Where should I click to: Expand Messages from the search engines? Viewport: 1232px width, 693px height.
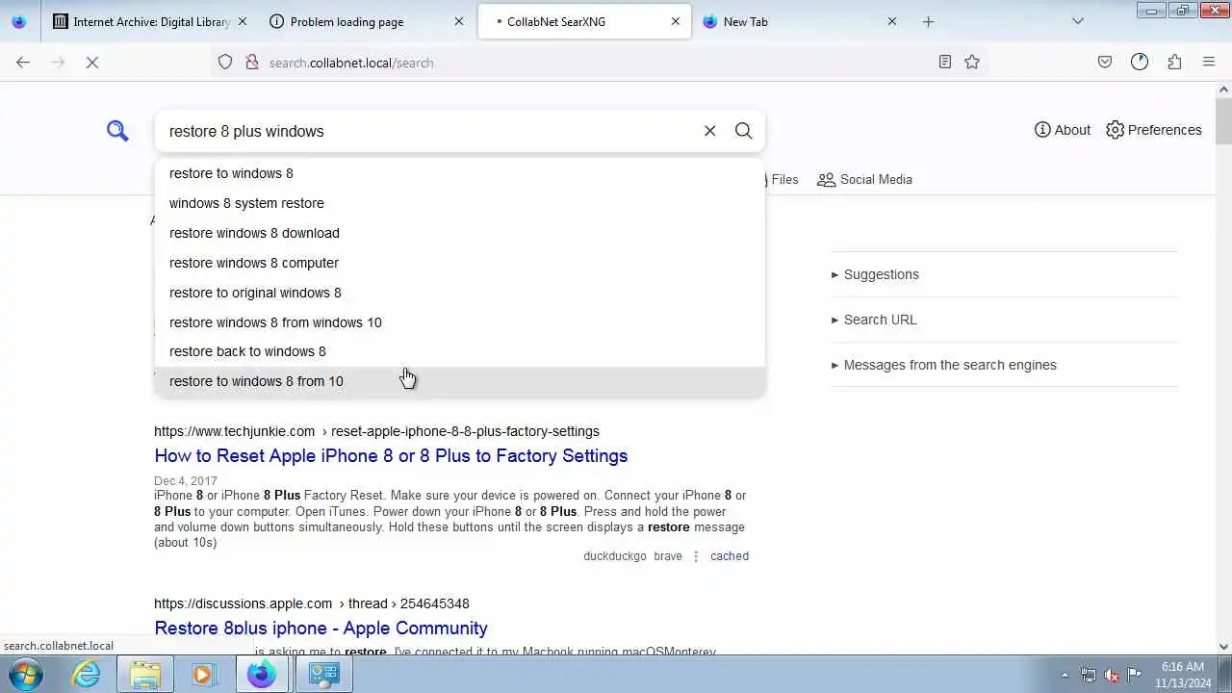[x=943, y=365]
